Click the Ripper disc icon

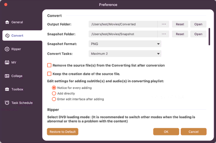pos(7,49)
